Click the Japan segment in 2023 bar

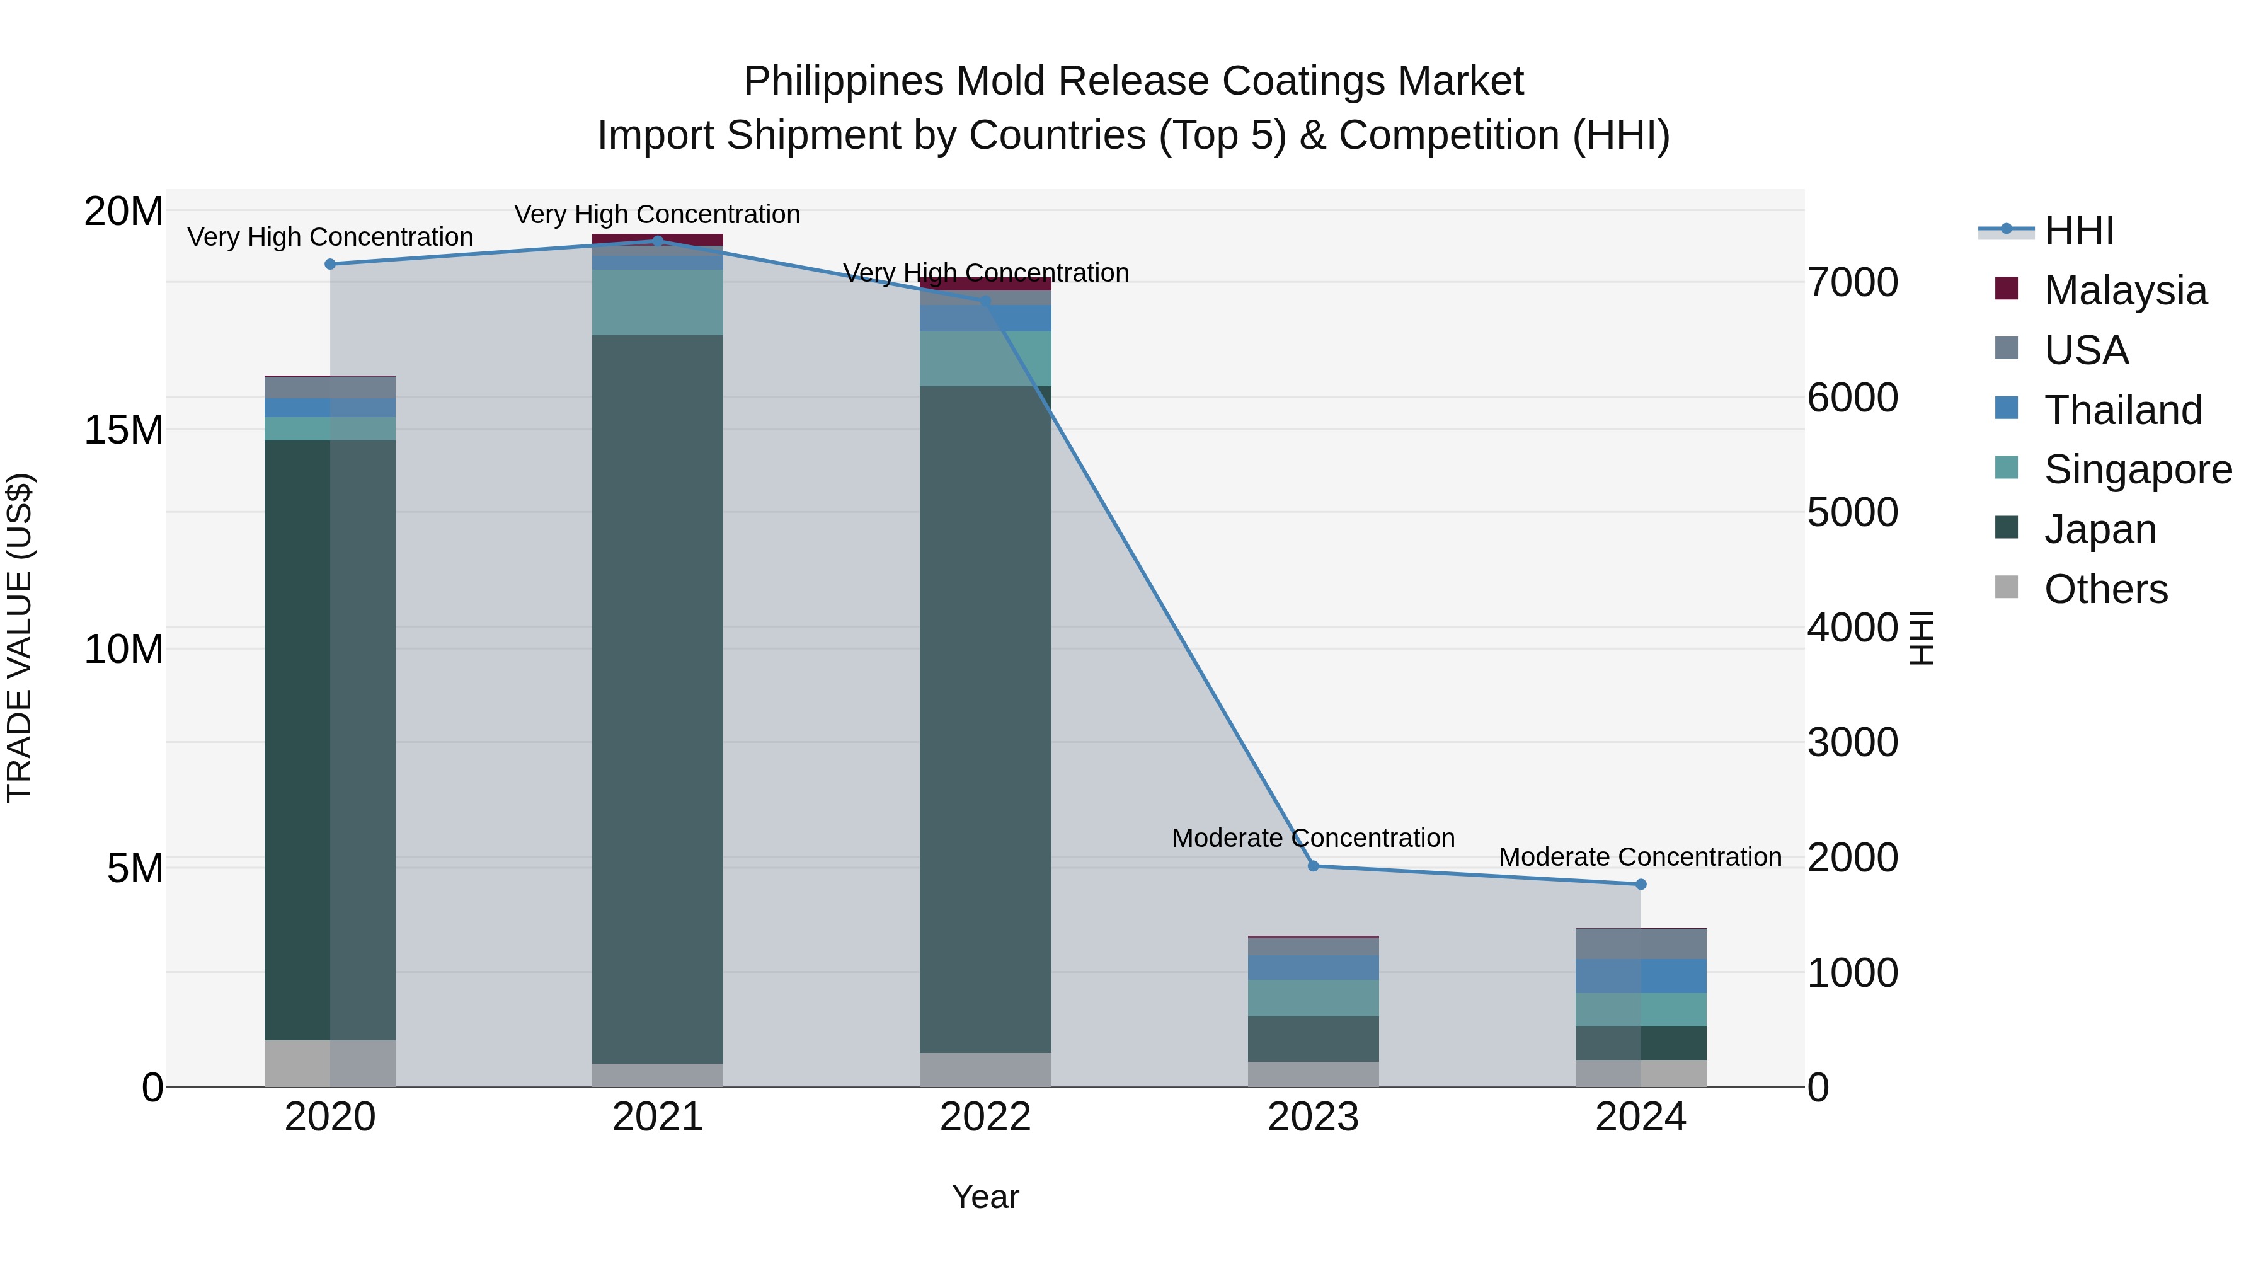click(1314, 1039)
